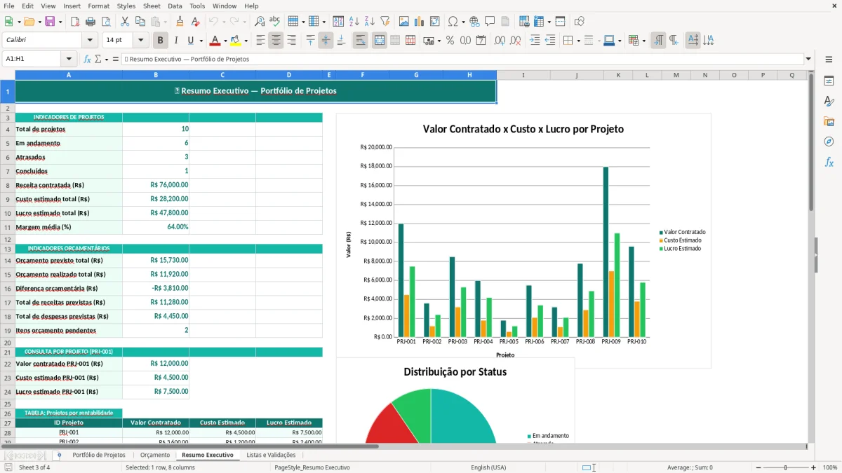This screenshot has width=842, height=473.
Task: Expand the formula bar
Action: point(808,59)
